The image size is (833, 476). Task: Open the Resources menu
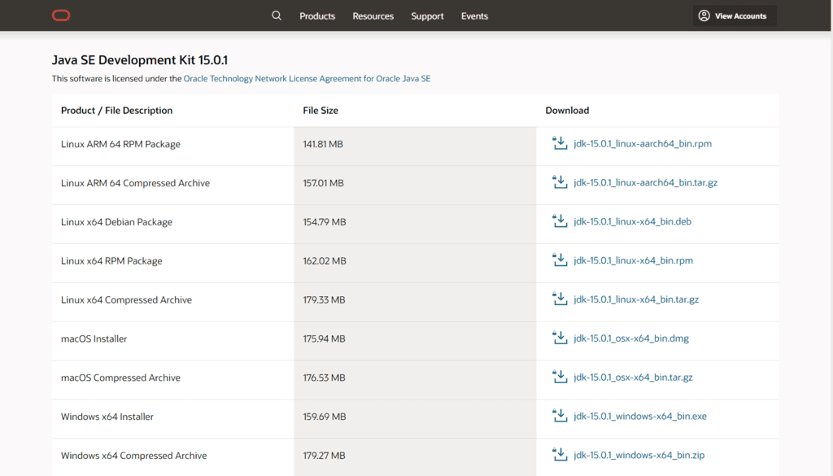[373, 15]
